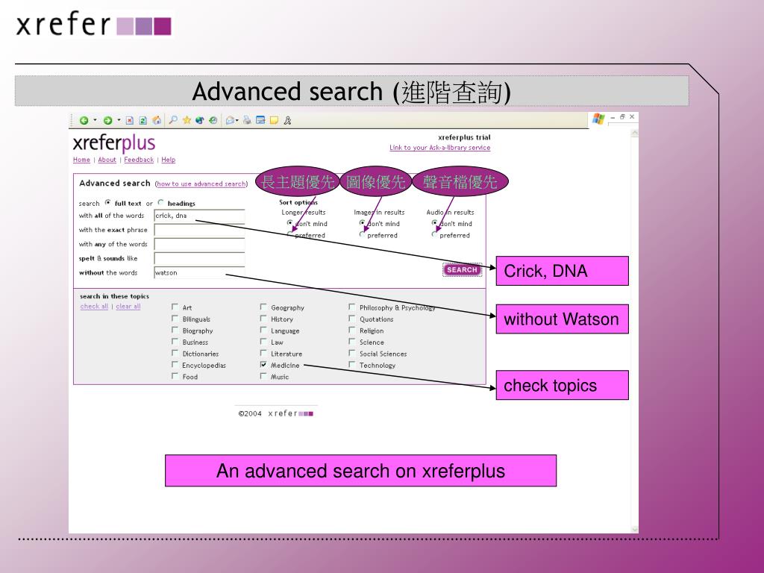Check the Biography topic checkbox
764x573 pixels.
[175, 330]
